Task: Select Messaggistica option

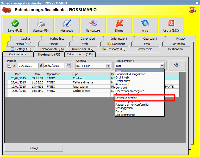Action: tap(140, 108)
